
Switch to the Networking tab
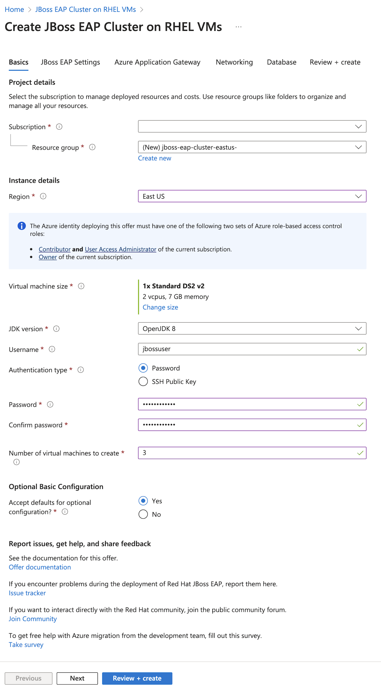tap(234, 62)
